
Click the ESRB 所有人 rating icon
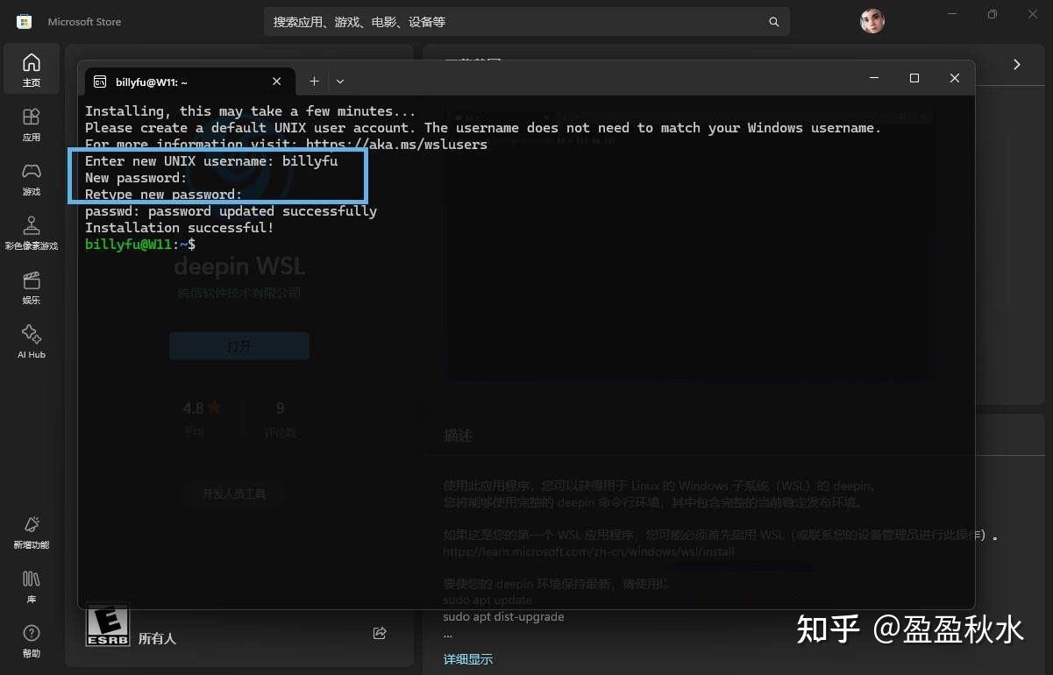point(107,625)
